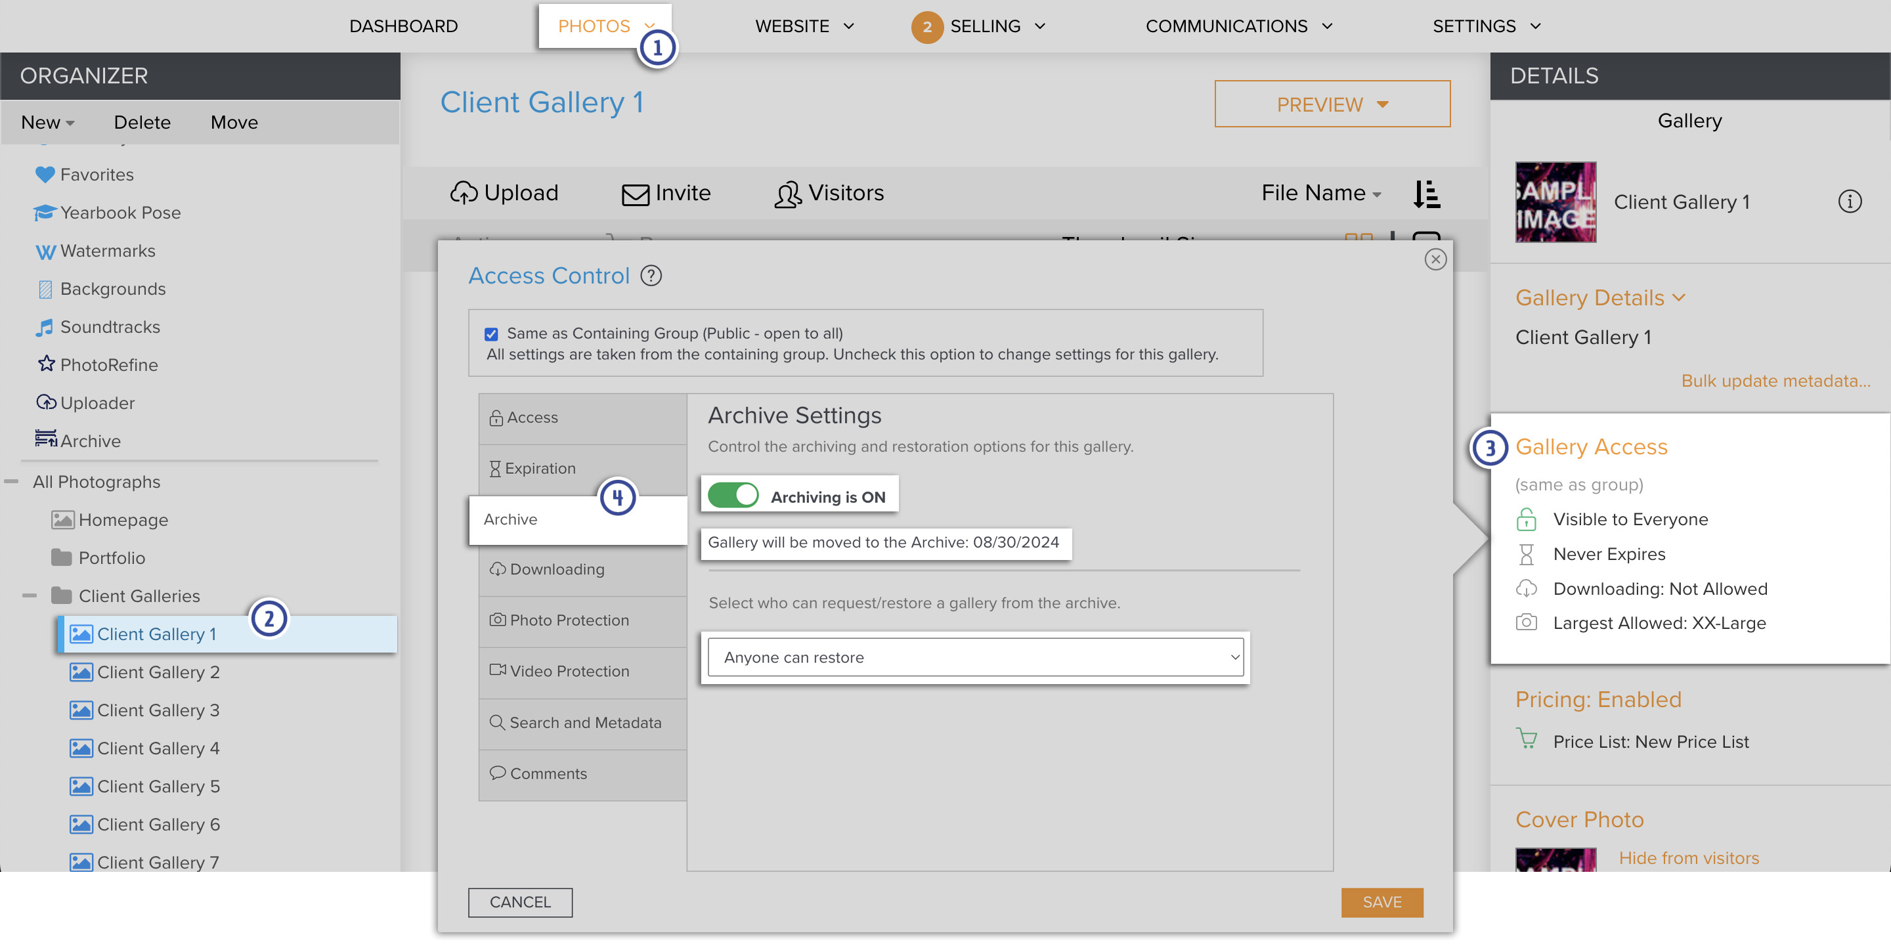Image resolution: width=1891 pixels, height=948 pixels.
Task: Open the Selling menu
Action: [x=997, y=26]
